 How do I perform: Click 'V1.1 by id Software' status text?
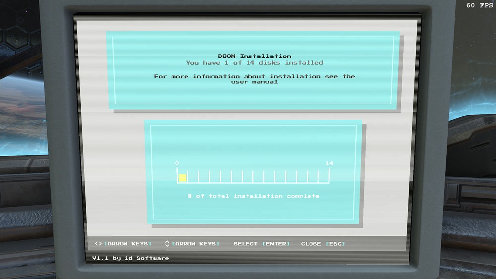tap(130, 258)
